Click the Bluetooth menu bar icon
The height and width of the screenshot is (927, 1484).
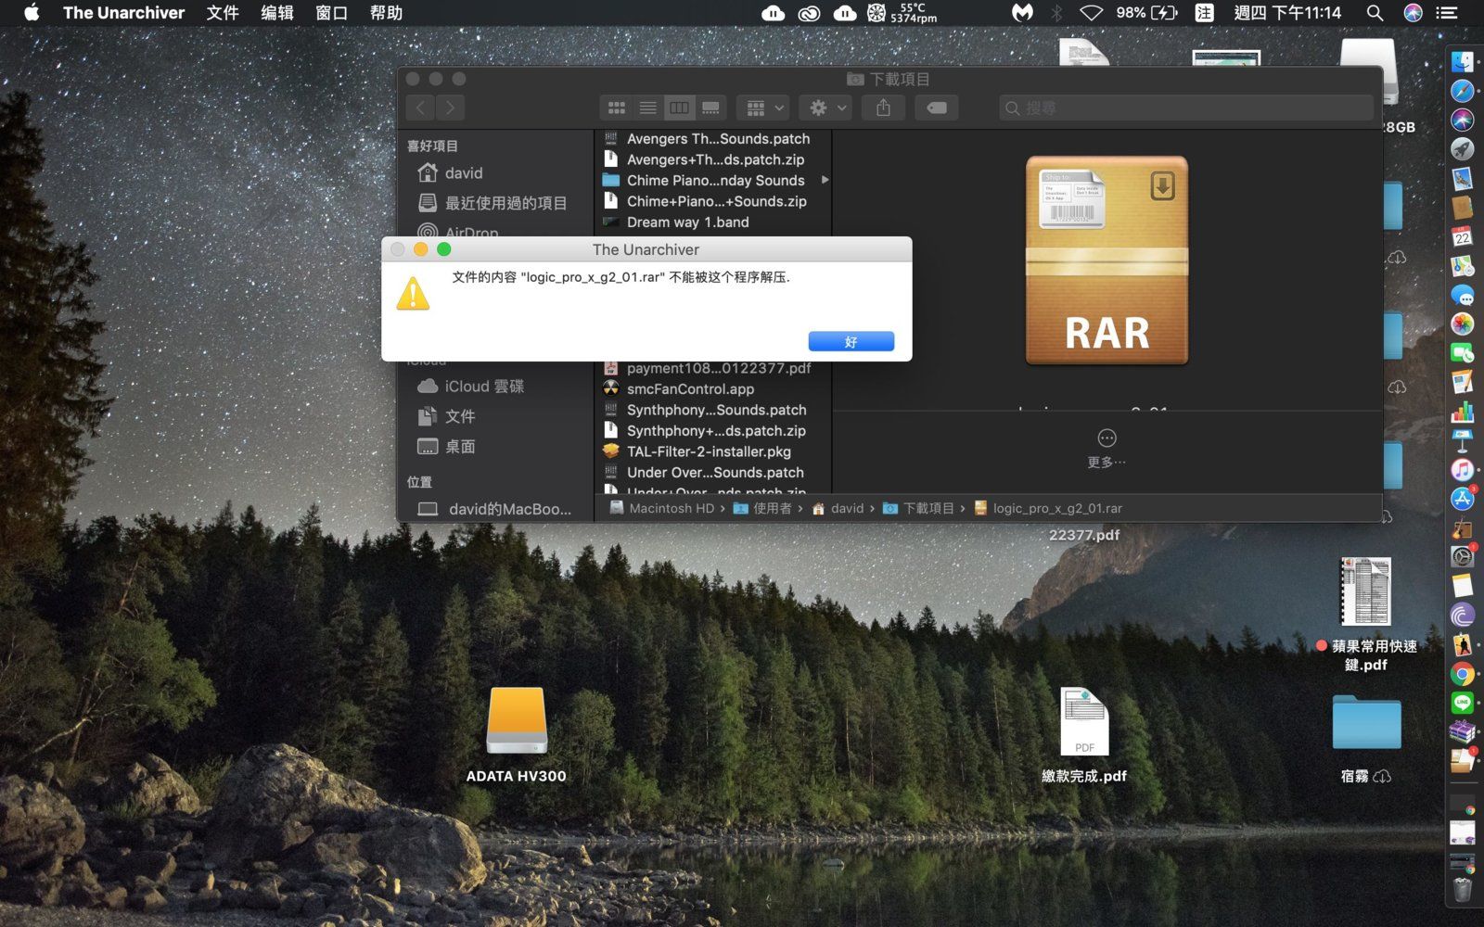pos(1056,13)
